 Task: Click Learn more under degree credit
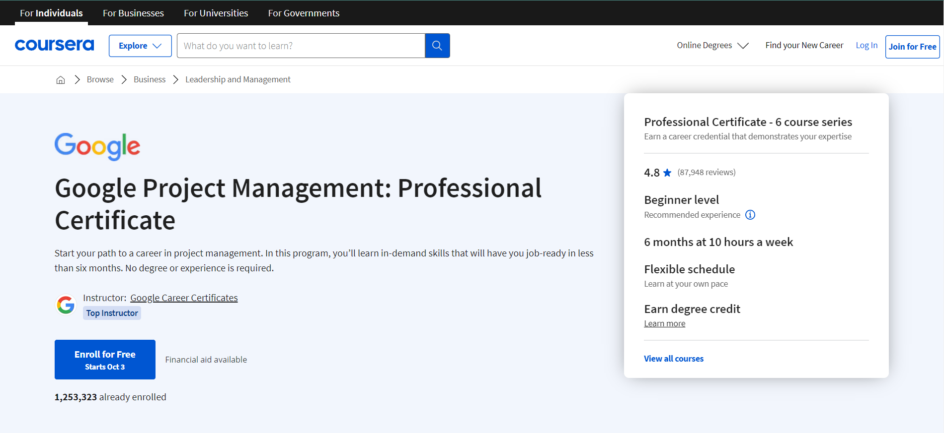click(664, 323)
